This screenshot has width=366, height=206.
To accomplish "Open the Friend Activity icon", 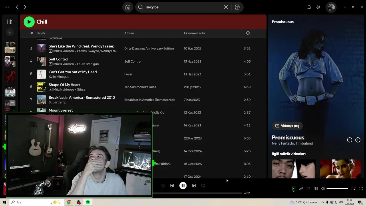I will 318,7.
